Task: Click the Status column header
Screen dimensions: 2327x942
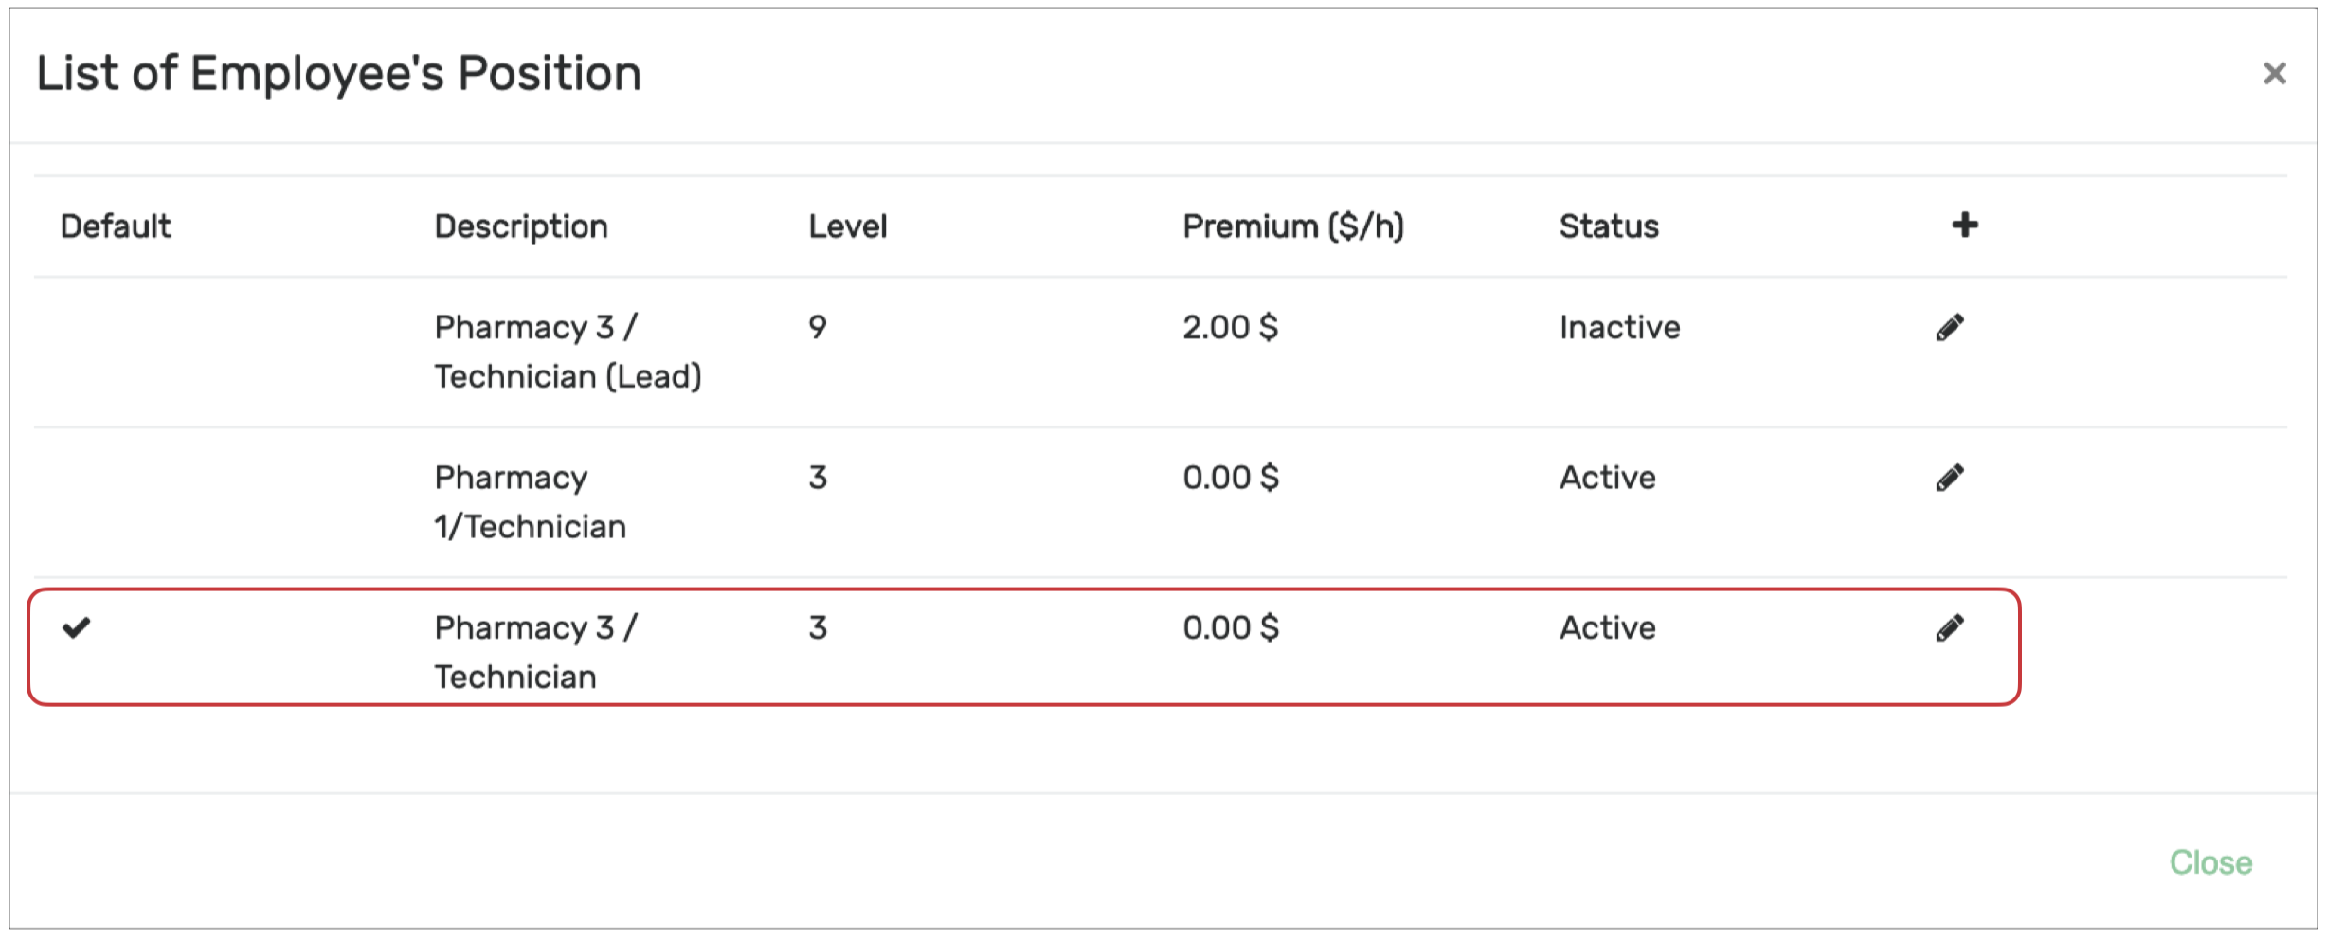Action: [1608, 226]
